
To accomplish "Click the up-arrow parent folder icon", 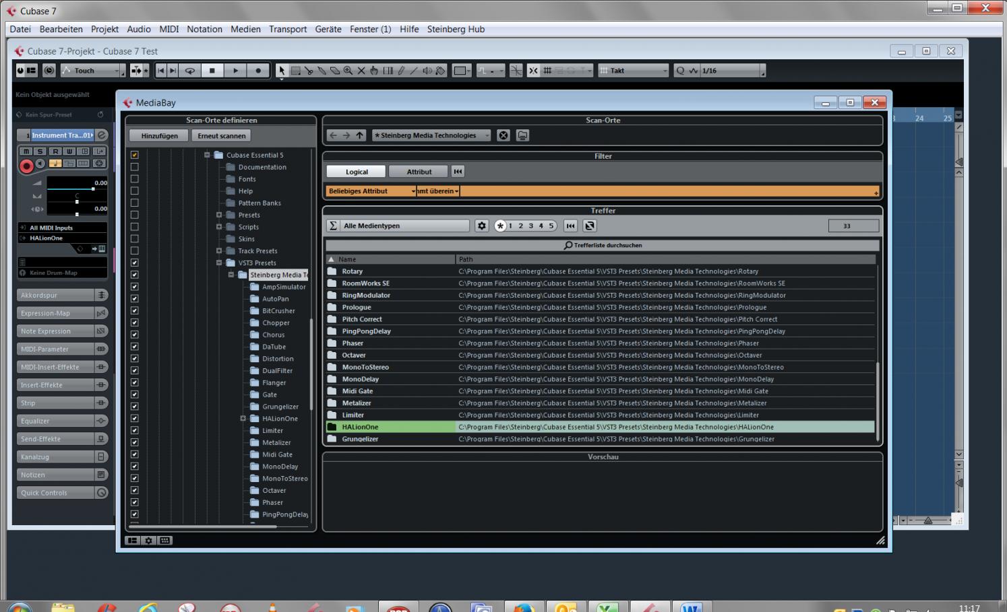I will [x=360, y=135].
